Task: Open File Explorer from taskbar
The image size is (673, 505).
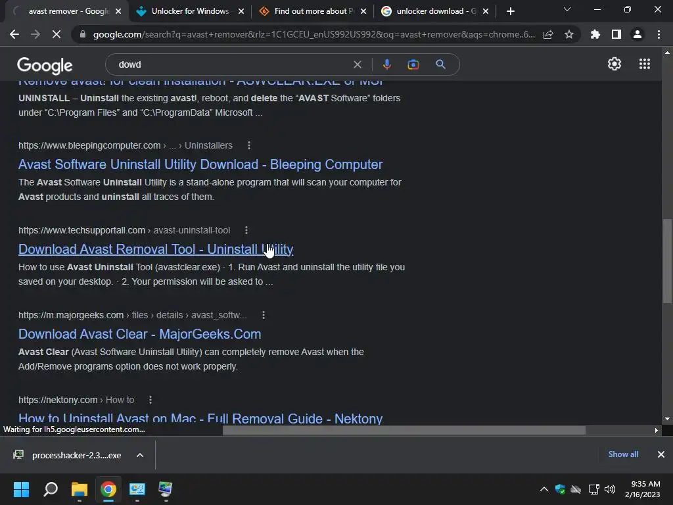Action: coord(80,489)
